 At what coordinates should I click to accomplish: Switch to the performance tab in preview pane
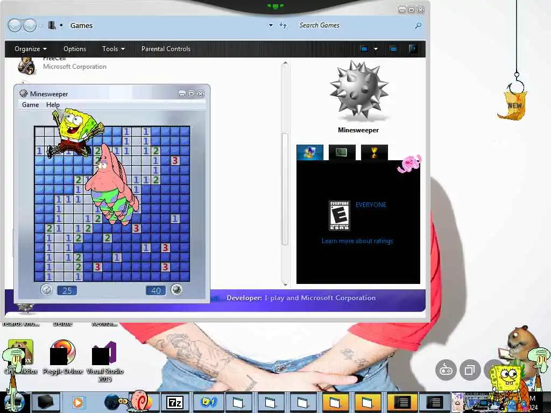[x=342, y=152]
